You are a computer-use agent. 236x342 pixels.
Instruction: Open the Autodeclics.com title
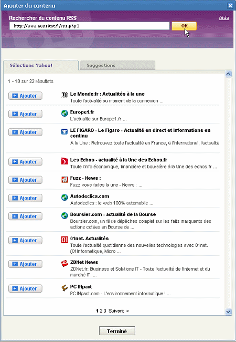pyautogui.click(x=90, y=196)
